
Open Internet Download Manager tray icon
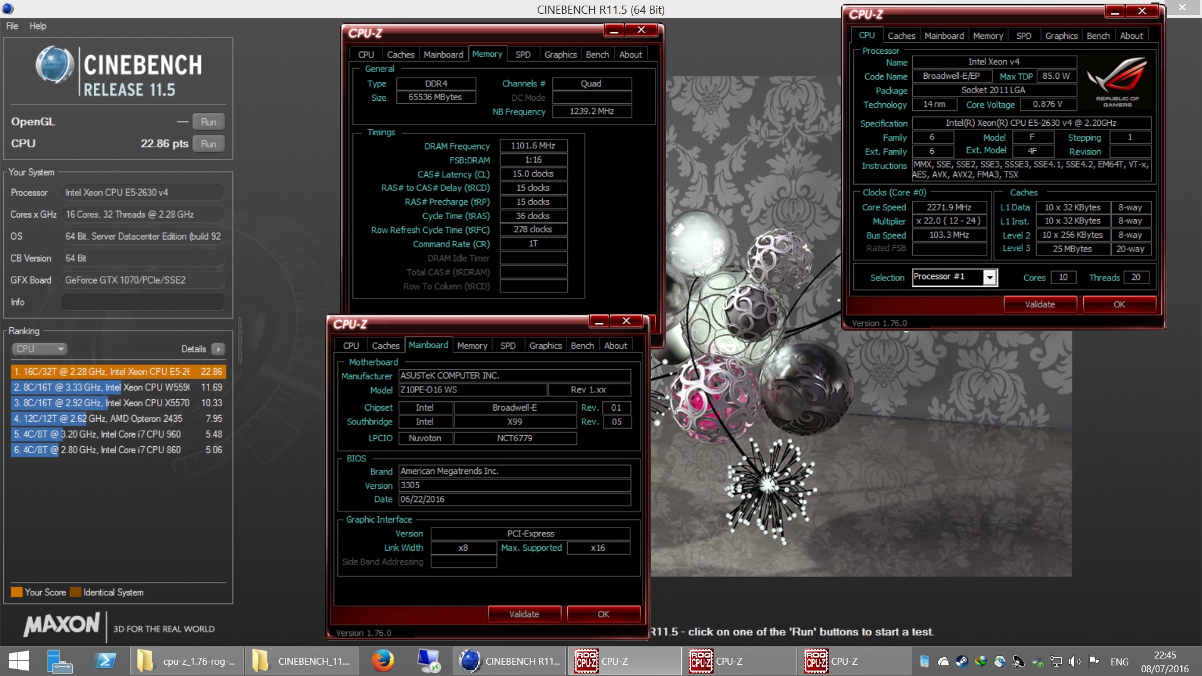pos(981,662)
